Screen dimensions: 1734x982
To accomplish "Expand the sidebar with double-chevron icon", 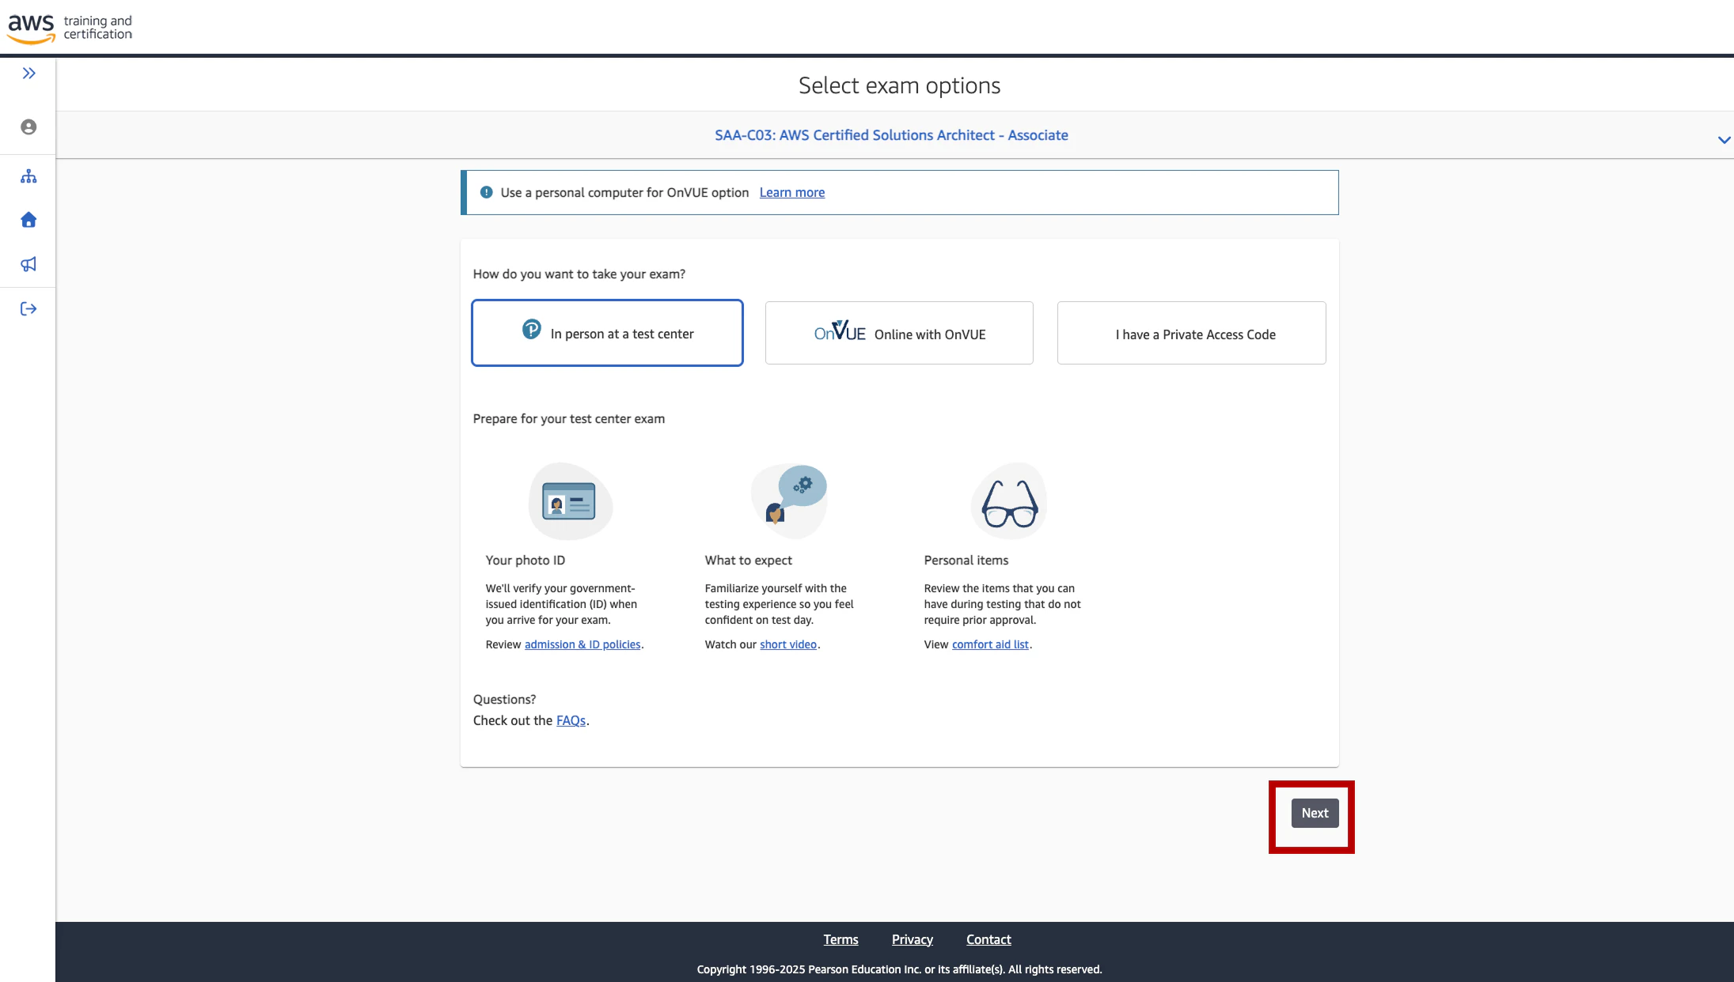I will pyautogui.click(x=29, y=74).
